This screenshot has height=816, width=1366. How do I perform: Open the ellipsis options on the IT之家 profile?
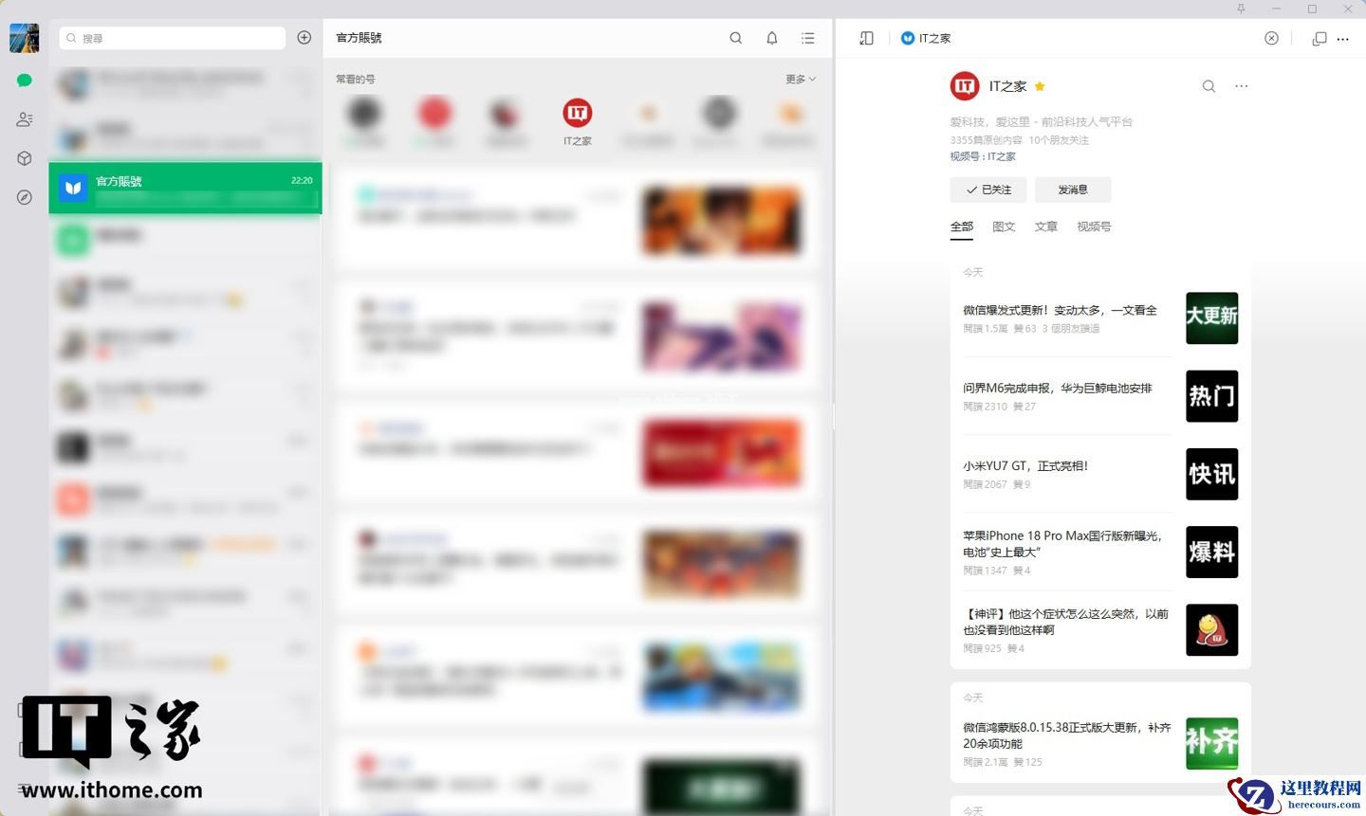coord(1242,86)
